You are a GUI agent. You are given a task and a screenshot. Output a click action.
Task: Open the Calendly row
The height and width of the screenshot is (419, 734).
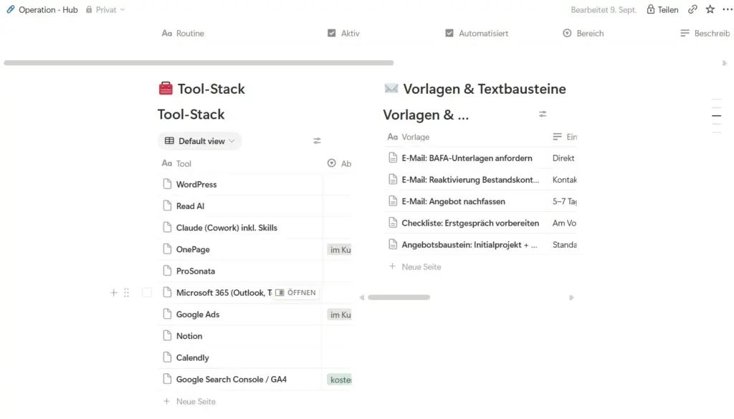(x=192, y=357)
